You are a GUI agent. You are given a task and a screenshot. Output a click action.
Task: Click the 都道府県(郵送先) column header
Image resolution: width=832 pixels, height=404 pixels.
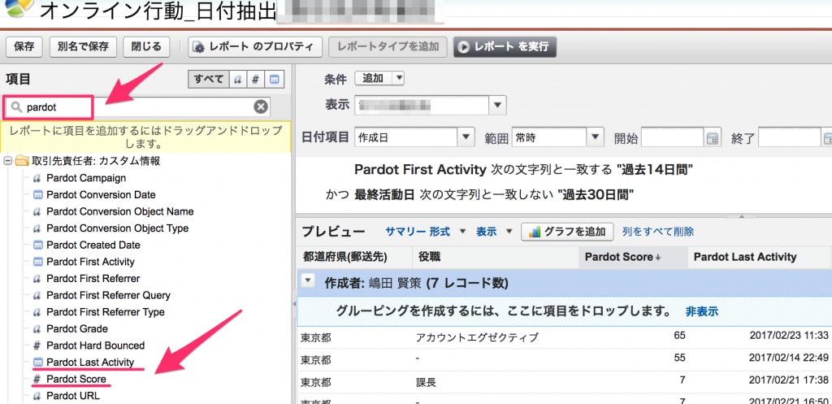pos(354,258)
